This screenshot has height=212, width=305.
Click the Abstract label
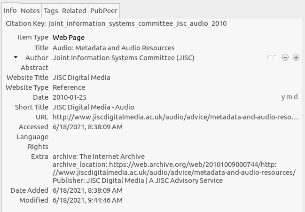tap(34, 68)
